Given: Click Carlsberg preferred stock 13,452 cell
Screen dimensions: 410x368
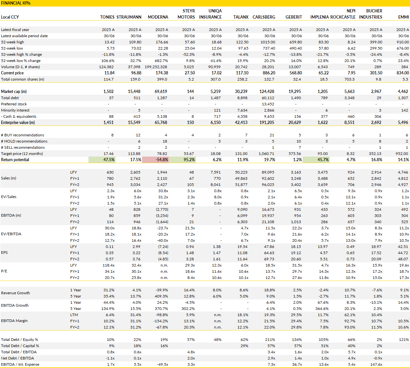Looking at the screenshot, I should click(269, 104).
